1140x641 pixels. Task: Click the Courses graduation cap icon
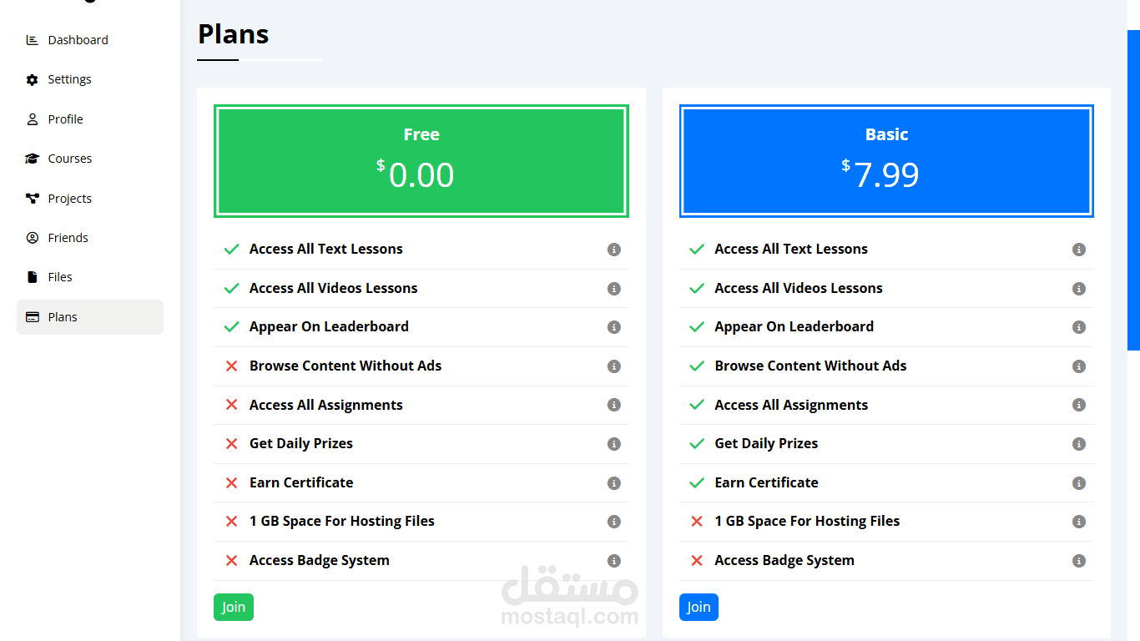[33, 159]
